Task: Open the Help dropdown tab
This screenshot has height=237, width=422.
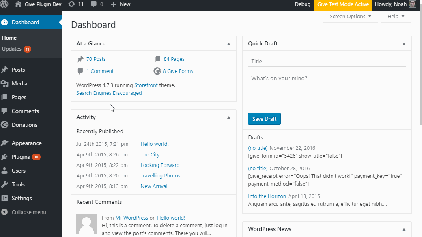Action: [x=396, y=16]
